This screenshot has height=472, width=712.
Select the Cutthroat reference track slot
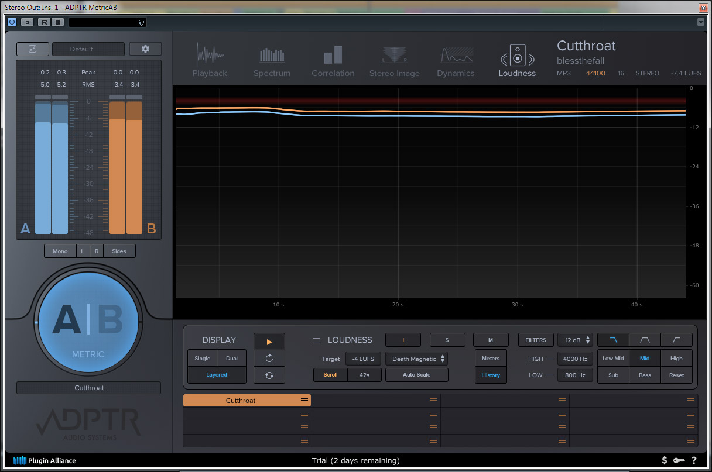[x=247, y=401]
